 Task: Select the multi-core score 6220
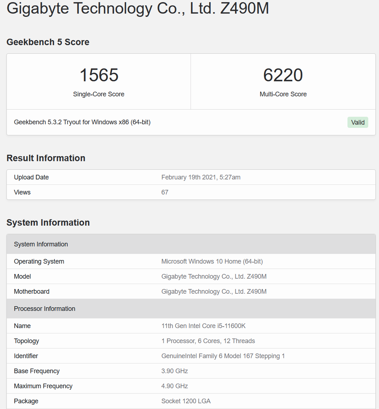click(283, 75)
